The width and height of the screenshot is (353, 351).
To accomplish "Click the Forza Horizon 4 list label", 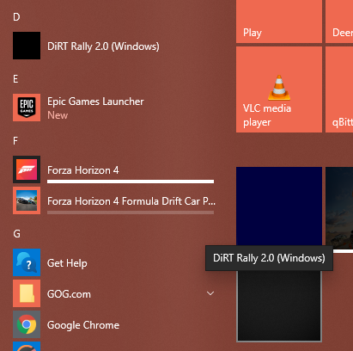I will [x=83, y=170].
